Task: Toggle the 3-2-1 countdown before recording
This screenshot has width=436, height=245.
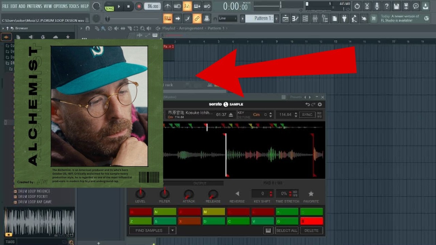Action: pyautogui.click(x=187, y=6)
